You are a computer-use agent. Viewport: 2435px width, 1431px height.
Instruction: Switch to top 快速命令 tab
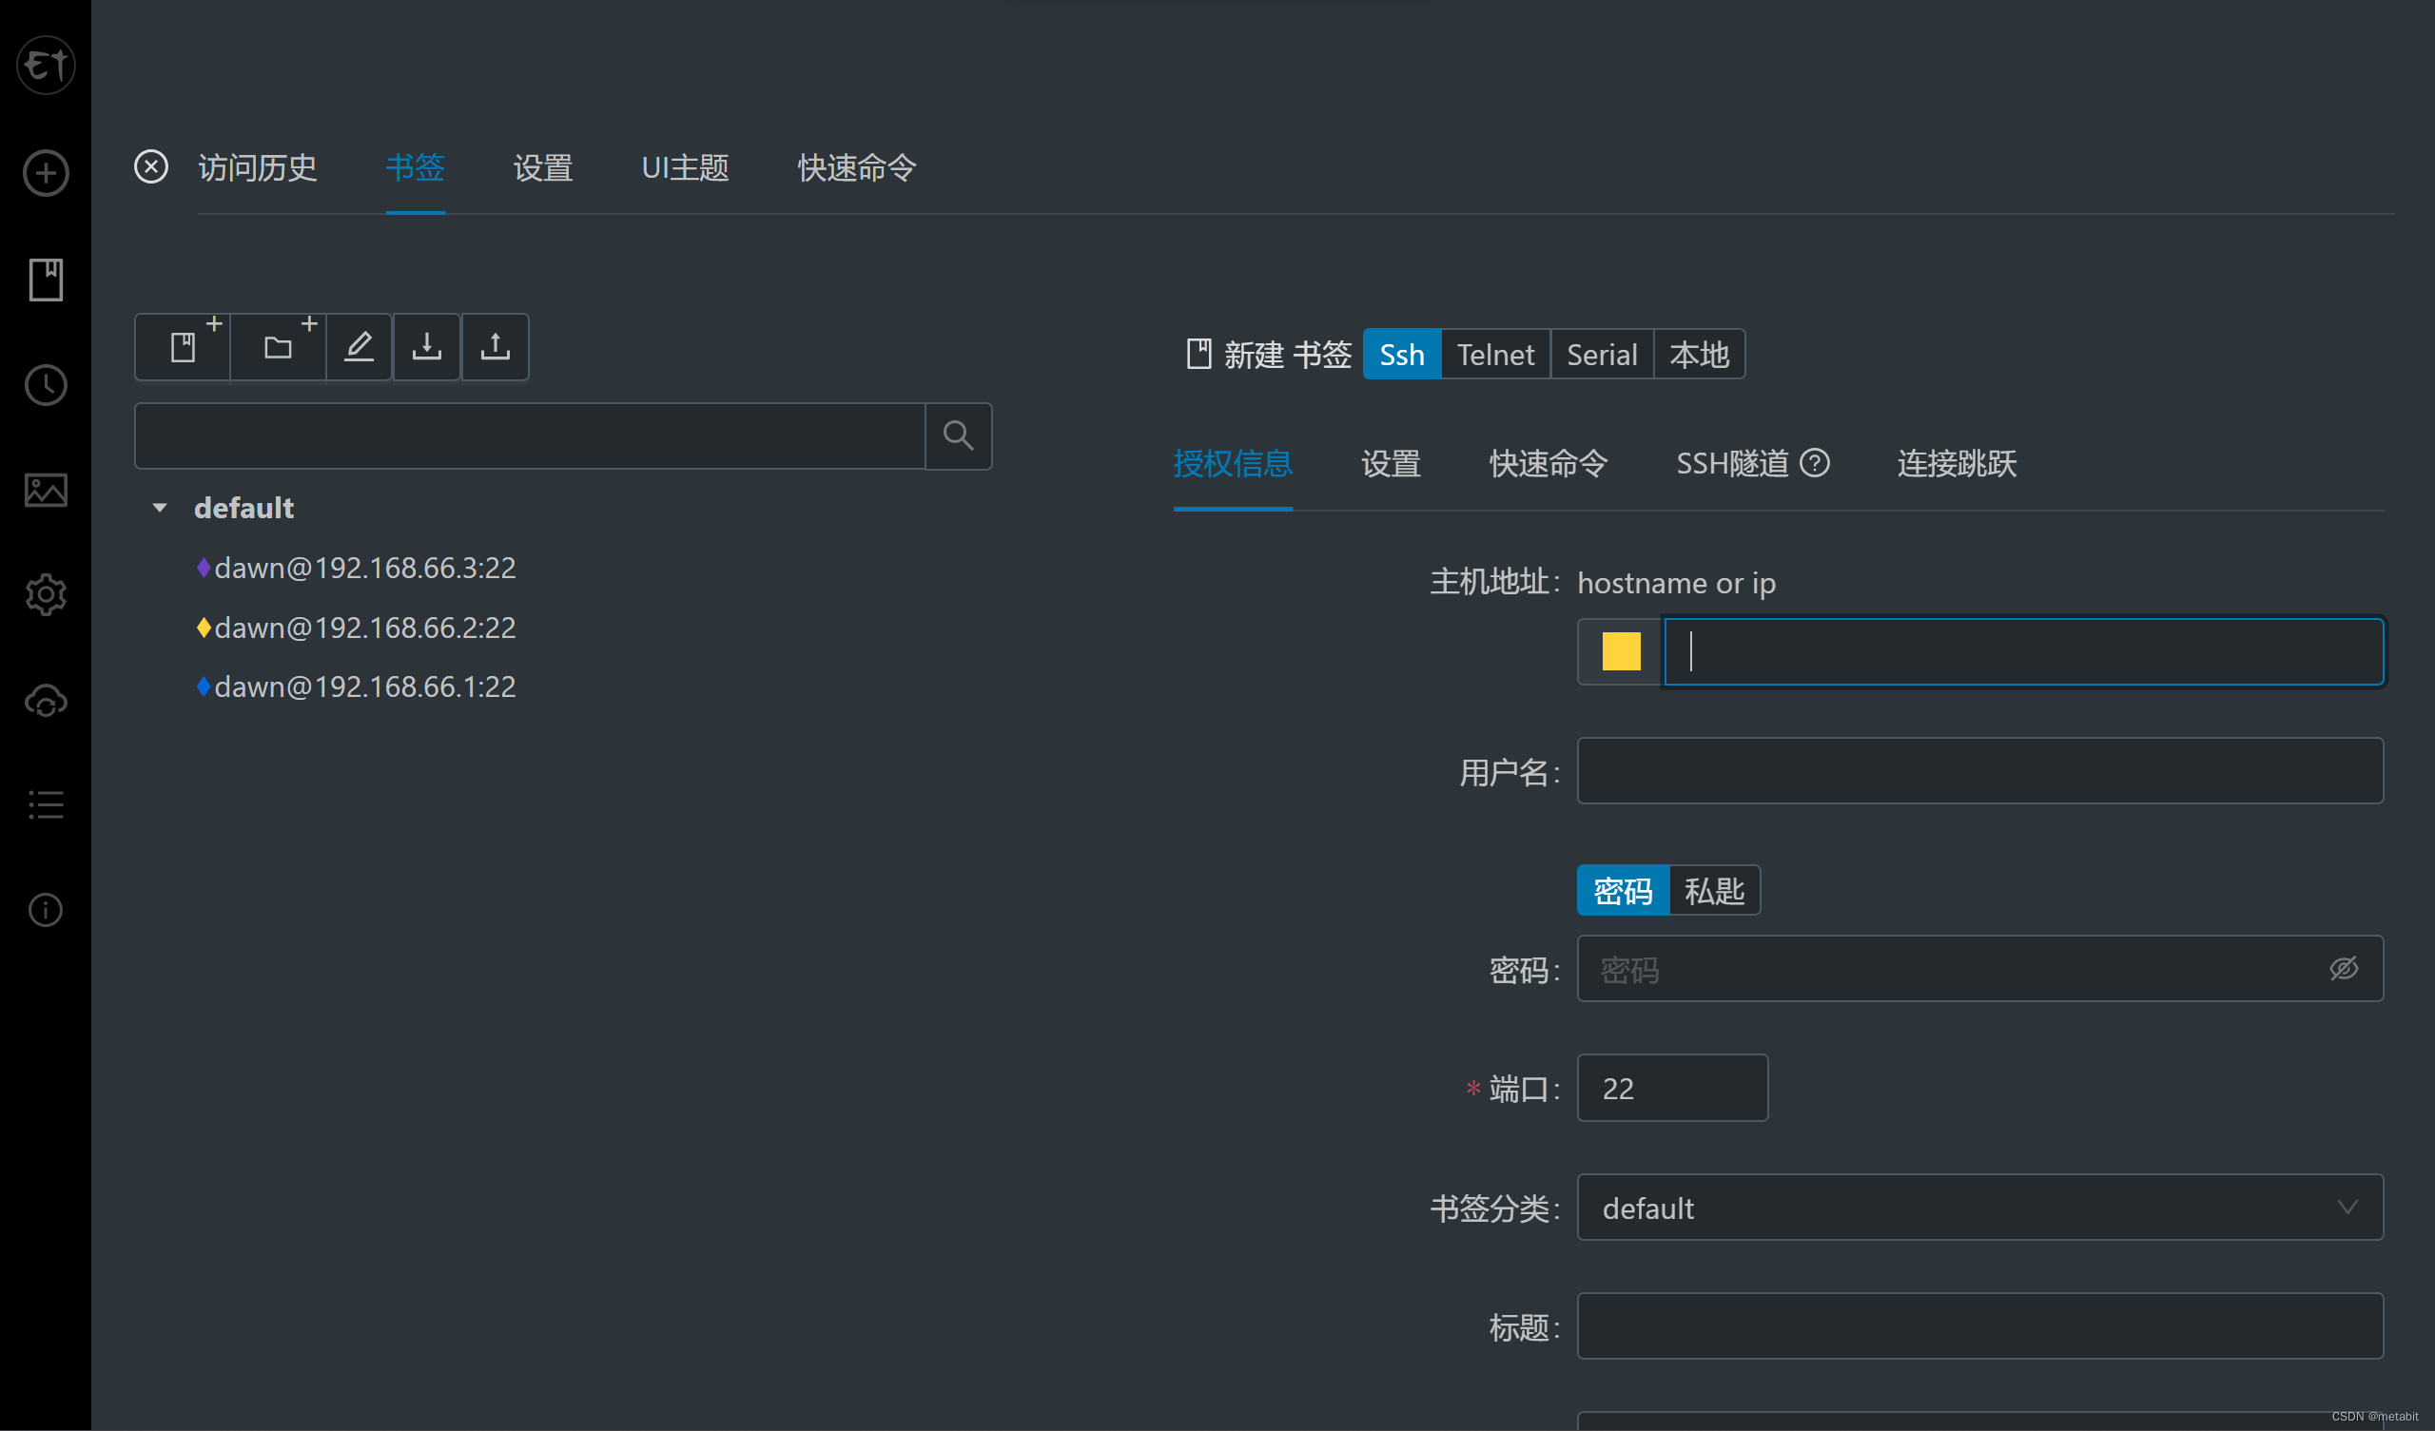tap(856, 168)
